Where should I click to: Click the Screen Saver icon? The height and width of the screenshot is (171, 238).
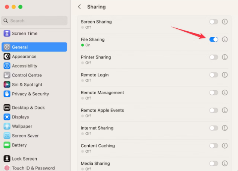pyautogui.click(x=7, y=136)
